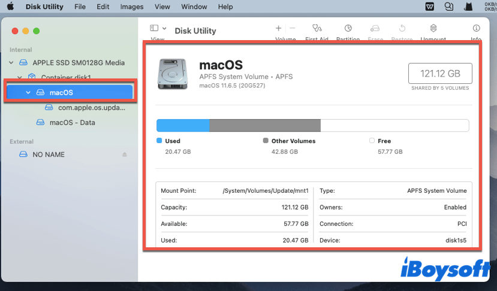Click the blue Used segment of usage bar
Image resolution: width=497 pixels, height=291 pixels.
(183, 125)
